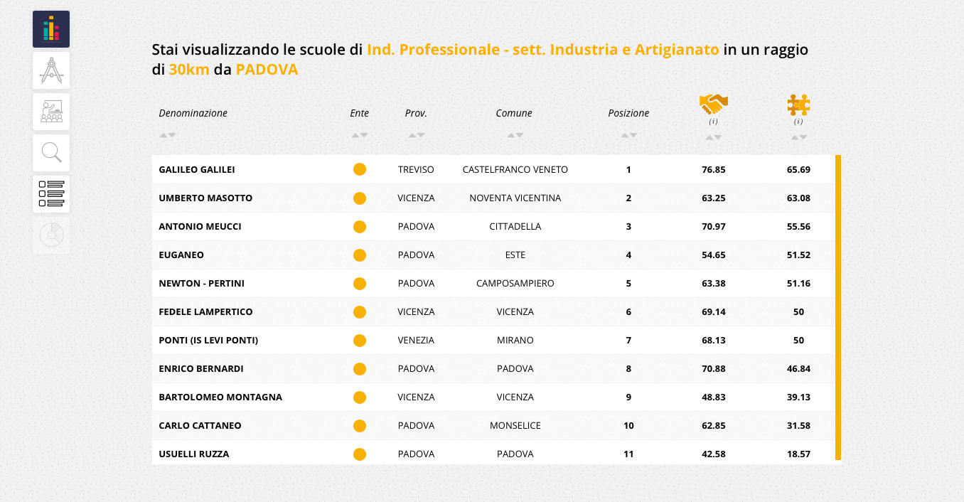Screen dimensions: 964x502
Task: Sort by Denominazione using the column arrows
Action: pyautogui.click(x=168, y=135)
